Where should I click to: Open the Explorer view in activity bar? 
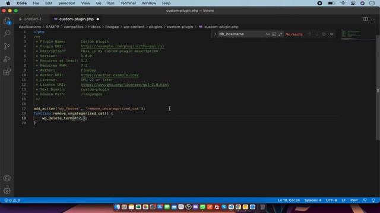pos(7,21)
